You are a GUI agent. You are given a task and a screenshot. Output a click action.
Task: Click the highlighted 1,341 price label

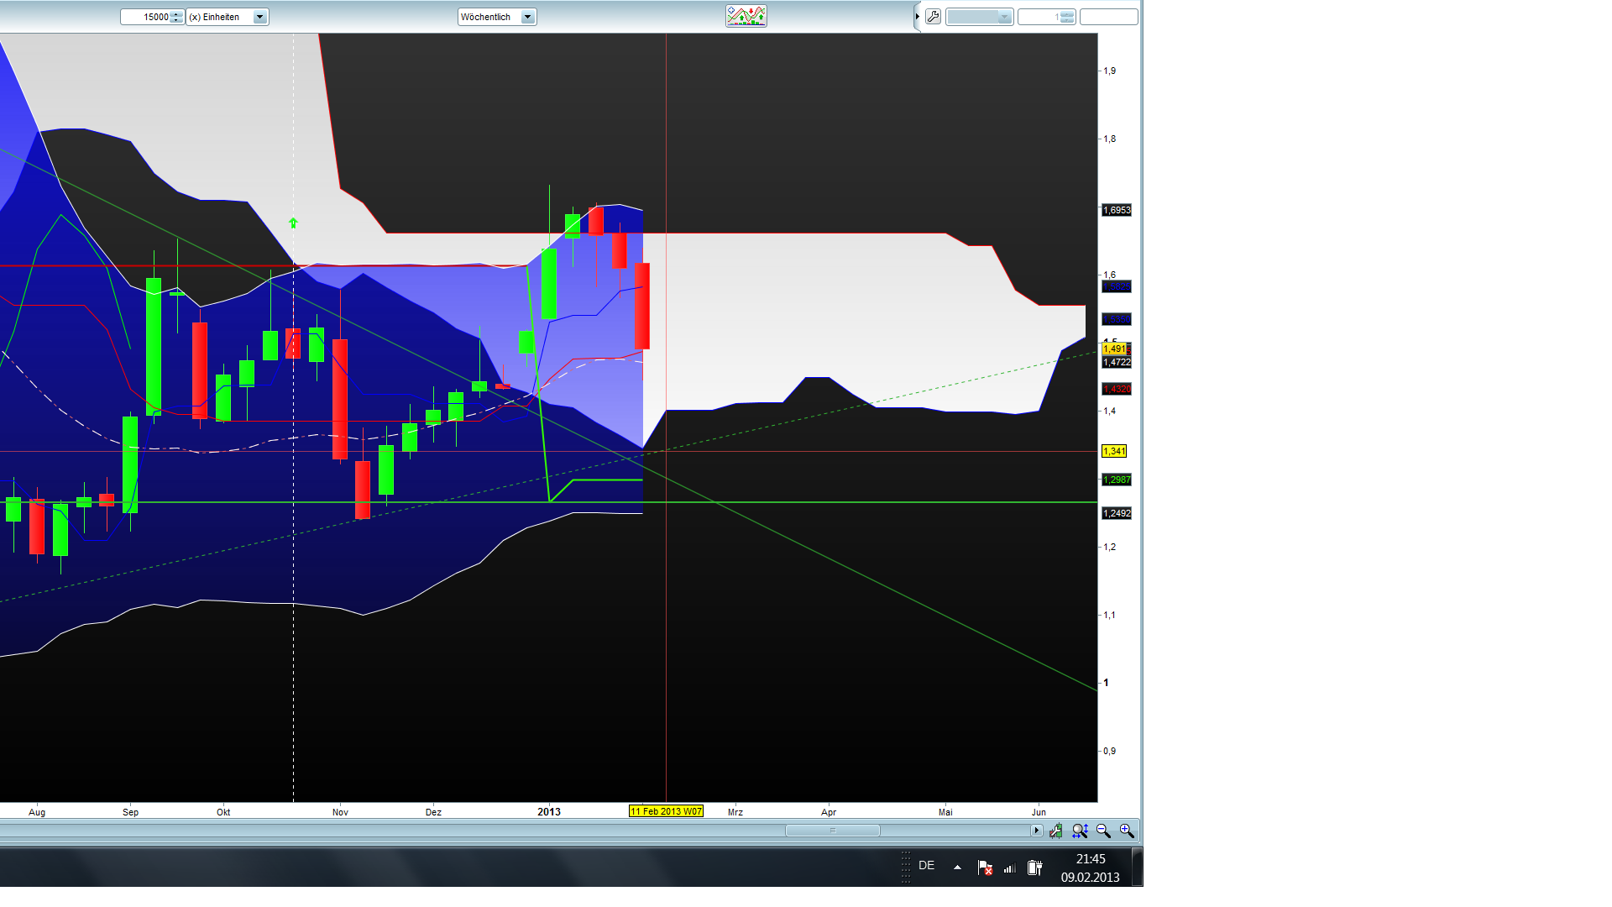(1115, 452)
